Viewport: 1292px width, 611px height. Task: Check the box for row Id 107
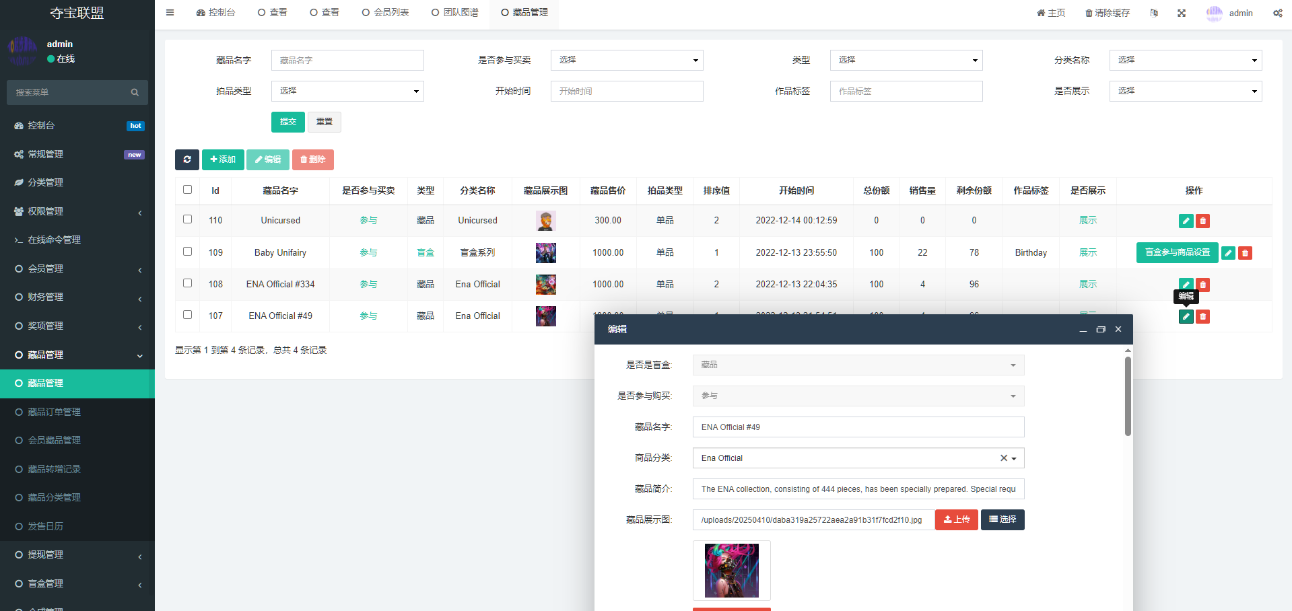tap(187, 315)
